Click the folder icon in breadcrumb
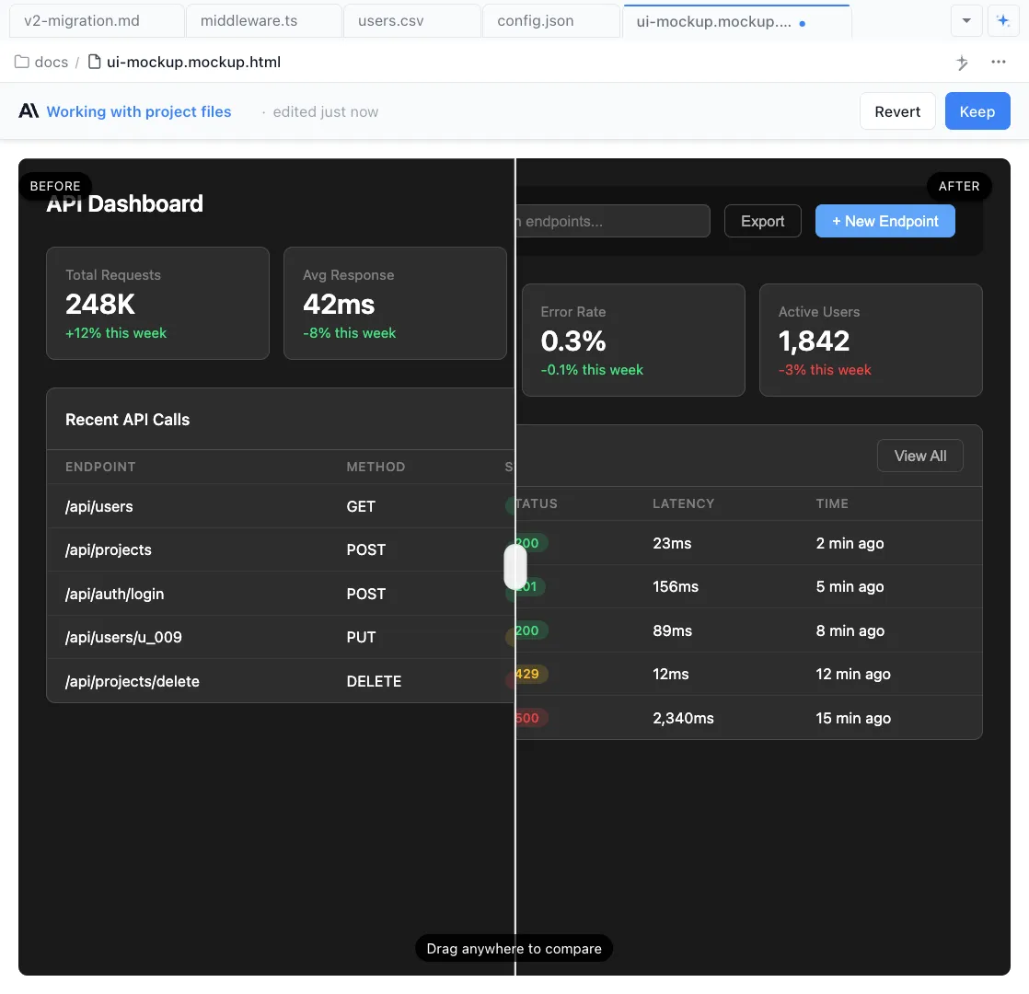 coord(22,63)
